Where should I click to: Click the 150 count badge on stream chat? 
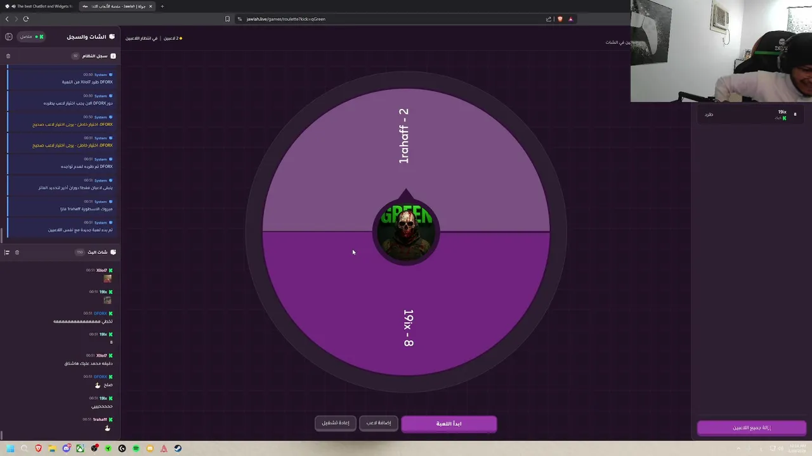pos(80,252)
